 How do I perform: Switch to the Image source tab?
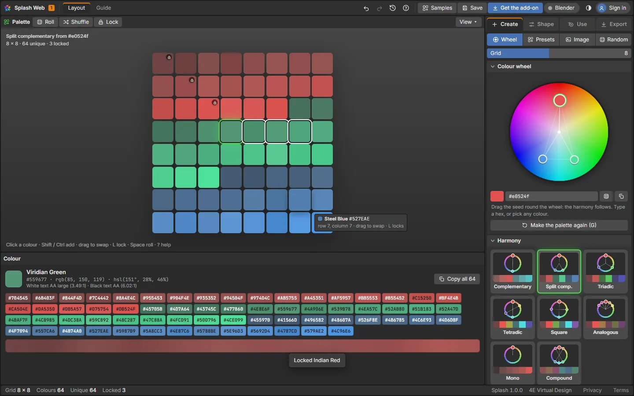(577, 40)
